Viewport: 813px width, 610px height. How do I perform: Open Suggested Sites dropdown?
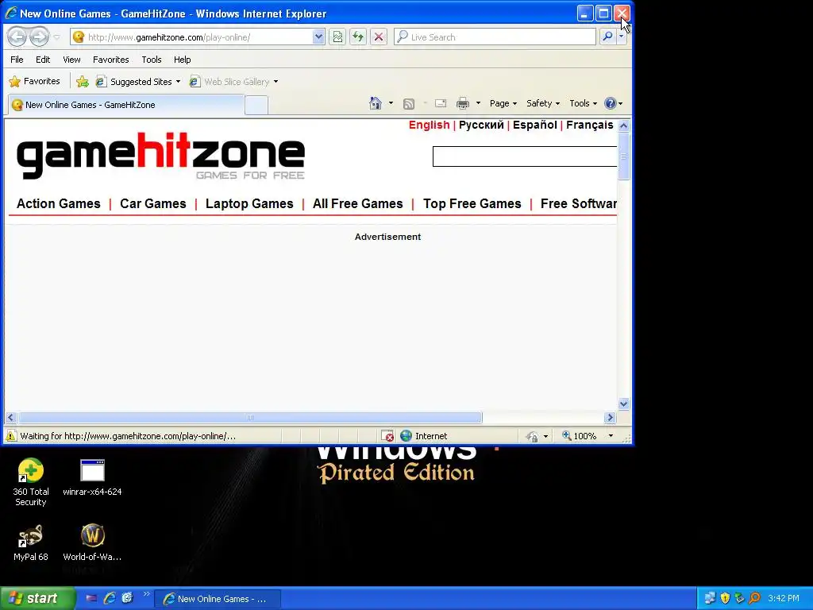coord(138,82)
